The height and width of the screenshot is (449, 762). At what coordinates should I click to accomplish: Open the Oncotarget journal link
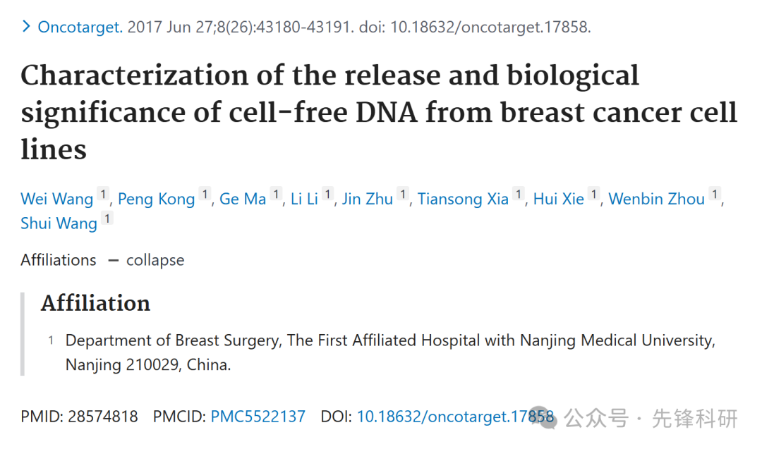(80, 27)
